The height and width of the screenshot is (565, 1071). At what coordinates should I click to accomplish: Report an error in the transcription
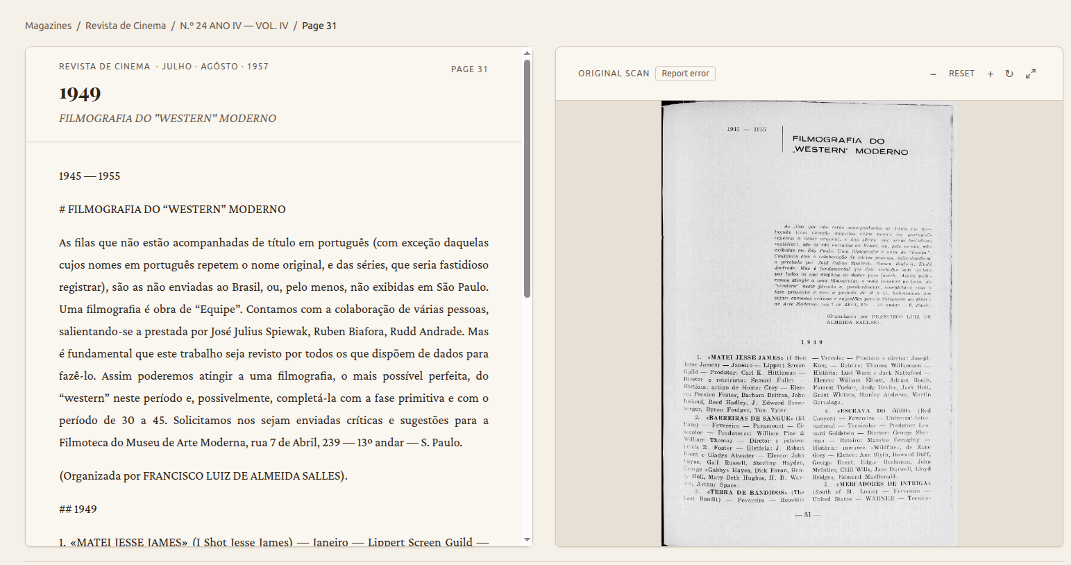[x=685, y=74]
